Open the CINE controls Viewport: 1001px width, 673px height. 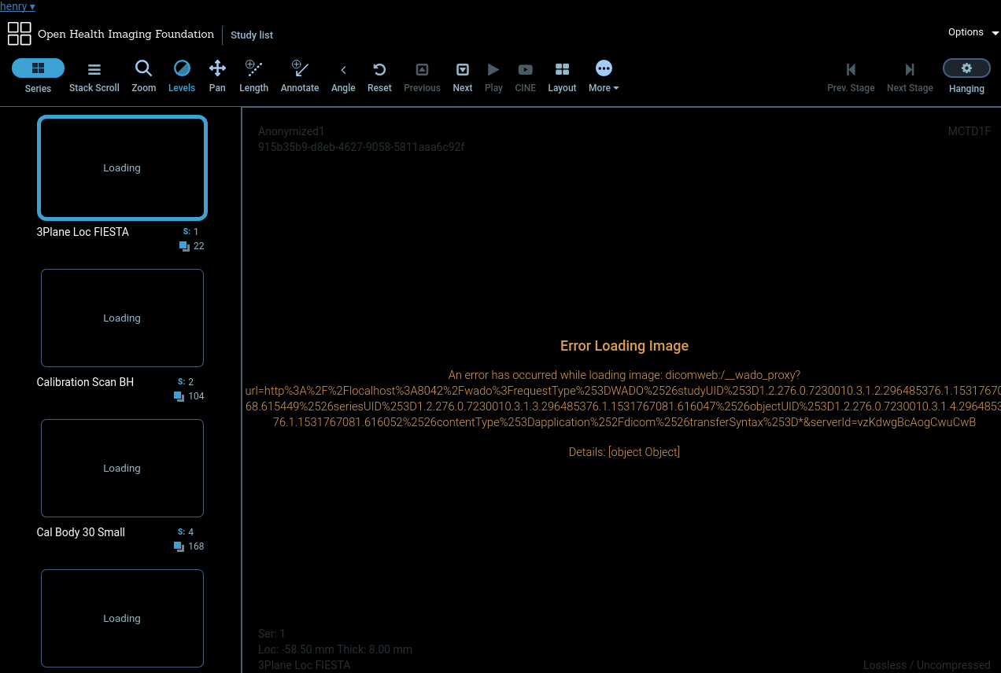[x=525, y=76]
